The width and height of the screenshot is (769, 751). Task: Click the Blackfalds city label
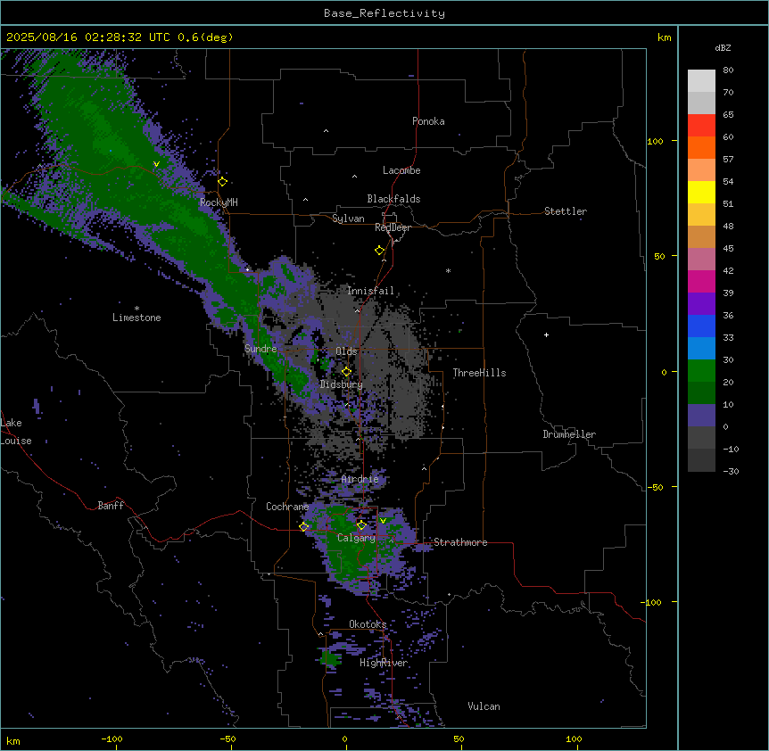pos(393,199)
